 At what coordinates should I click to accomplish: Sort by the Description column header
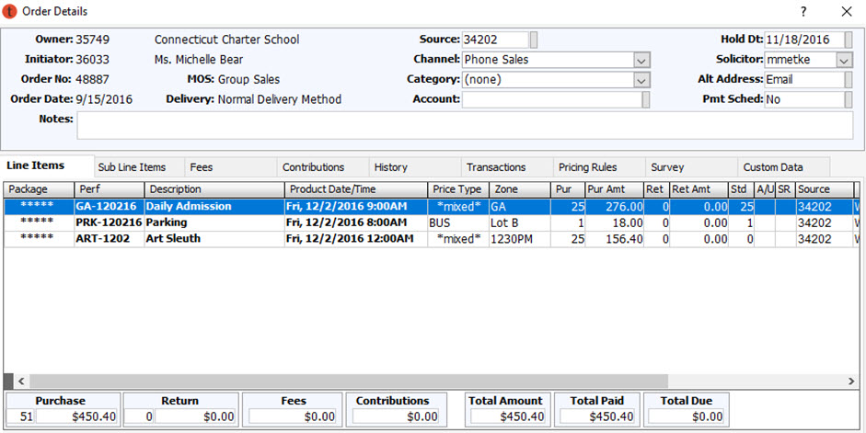[214, 189]
